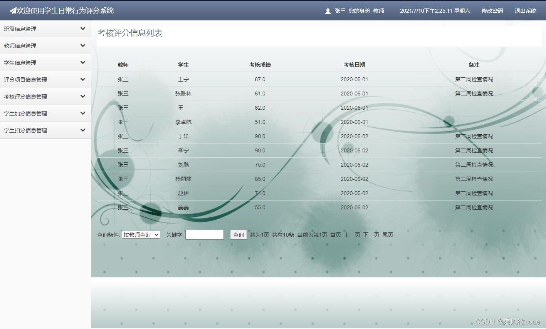Image resolution: width=546 pixels, height=329 pixels.
Task: Click the 关键字 keyword input box
Action: click(x=204, y=234)
